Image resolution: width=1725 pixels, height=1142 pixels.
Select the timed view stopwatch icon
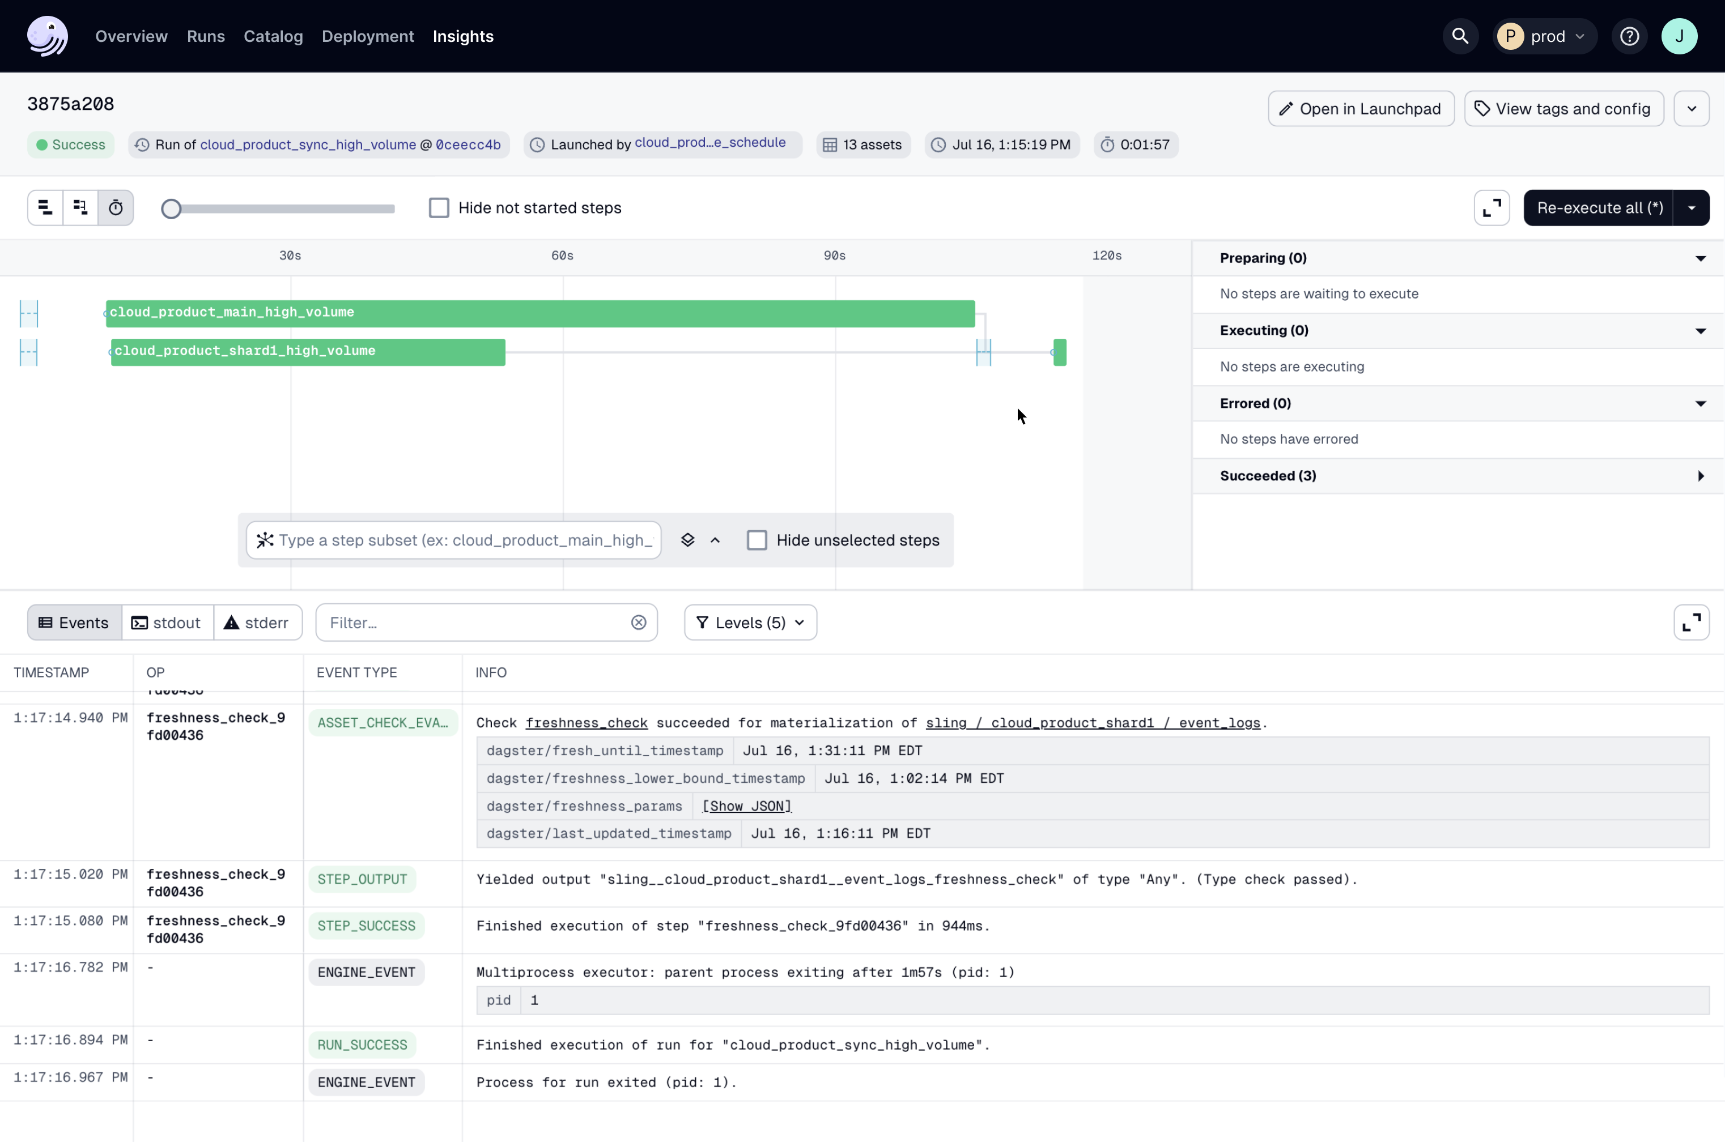(x=116, y=207)
